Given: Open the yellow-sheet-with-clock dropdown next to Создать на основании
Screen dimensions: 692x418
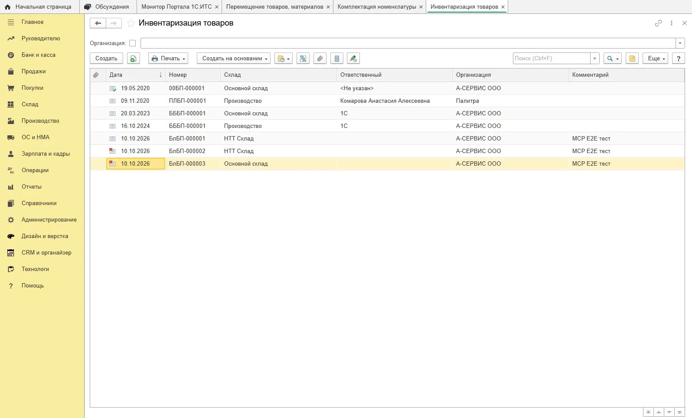Looking at the screenshot, I should pyautogui.click(x=284, y=59).
